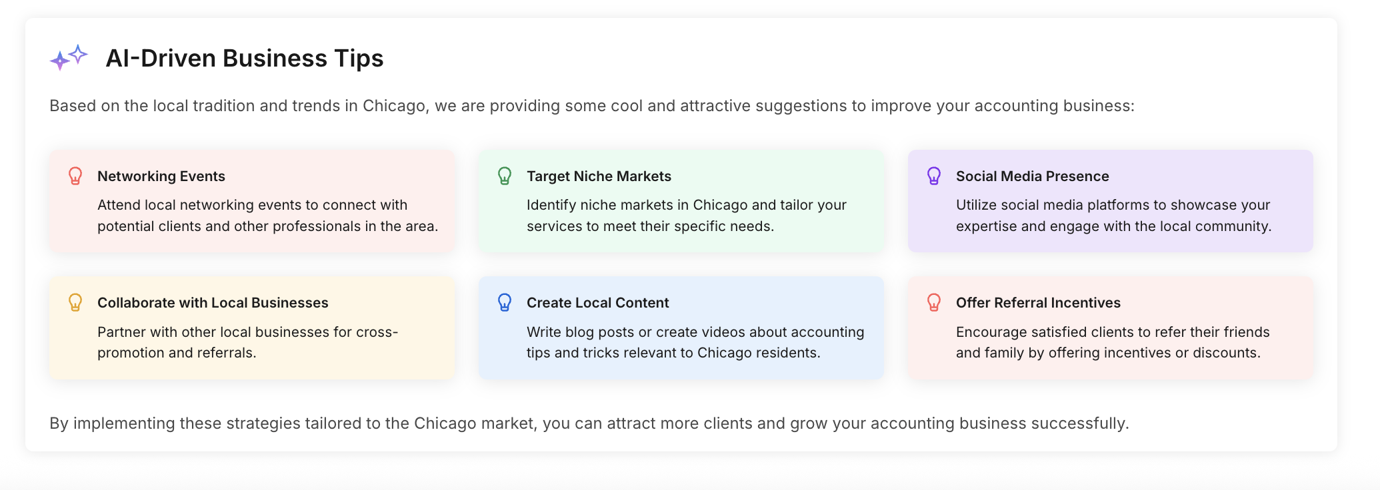Click the green lightbulb icon for Target Niche Markets

(505, 176)
